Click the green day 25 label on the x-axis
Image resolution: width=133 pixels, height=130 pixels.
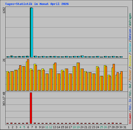pyautogui.click(x=101, y=127)
